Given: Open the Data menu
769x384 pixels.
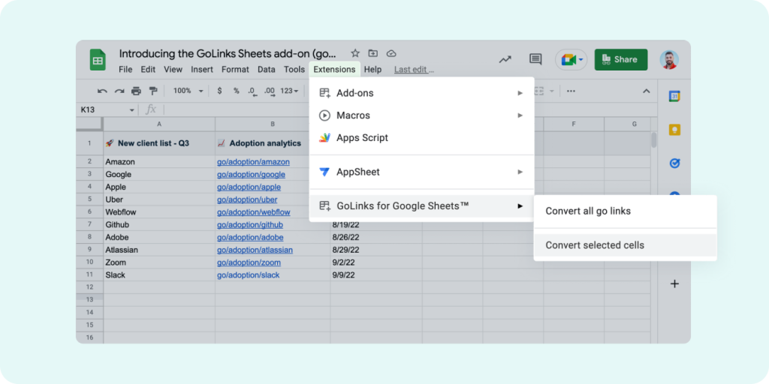Looking at the screenshot, I should click(x=267, y=70).
